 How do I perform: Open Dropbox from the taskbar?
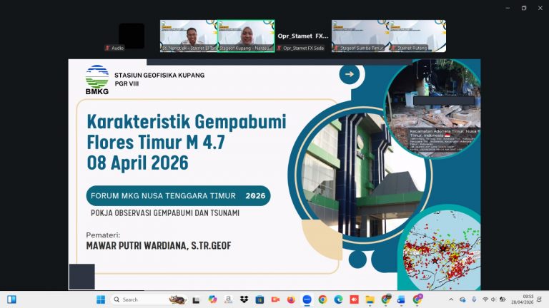(x=244, y=299)
